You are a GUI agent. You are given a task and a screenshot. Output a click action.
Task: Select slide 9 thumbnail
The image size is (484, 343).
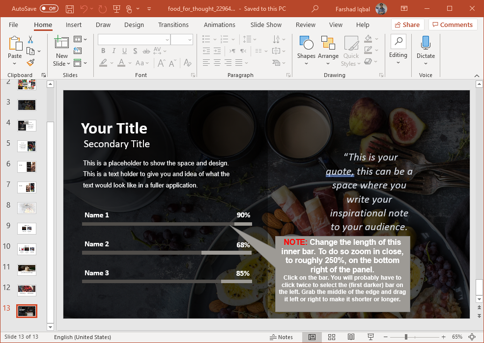pos(27,228)
